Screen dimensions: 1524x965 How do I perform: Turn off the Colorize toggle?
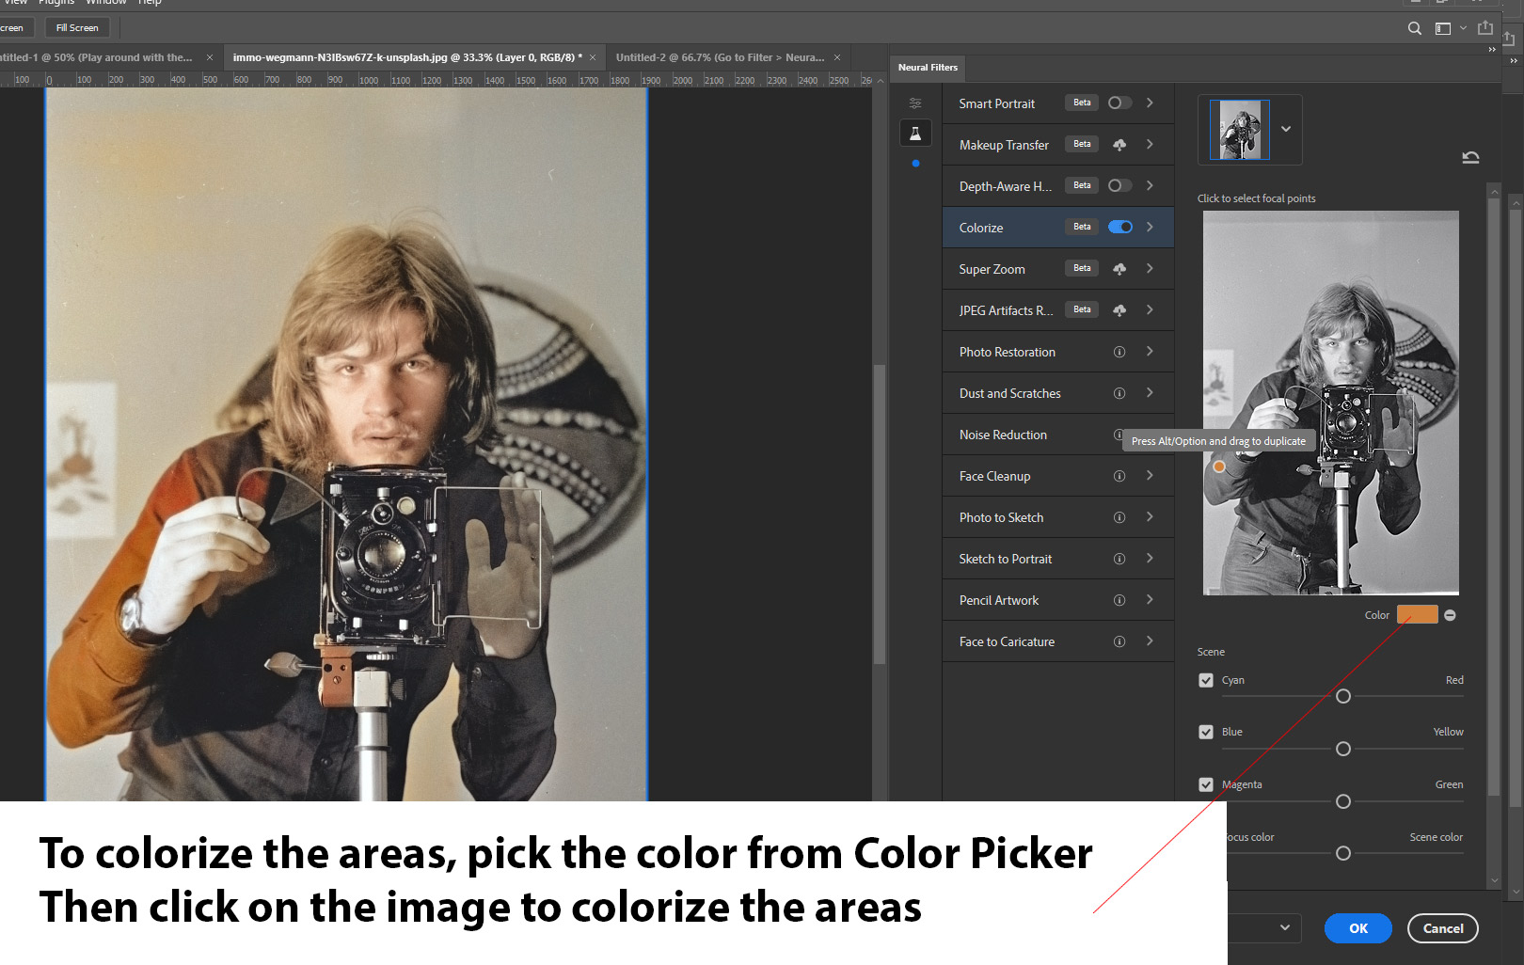pyautogui.click(x=1119, y=228)
